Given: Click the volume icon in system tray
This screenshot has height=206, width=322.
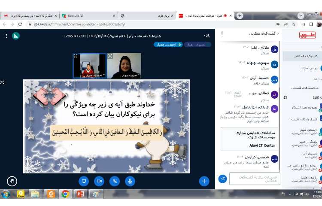Looking at the screenshot, I should coord(307,194).
